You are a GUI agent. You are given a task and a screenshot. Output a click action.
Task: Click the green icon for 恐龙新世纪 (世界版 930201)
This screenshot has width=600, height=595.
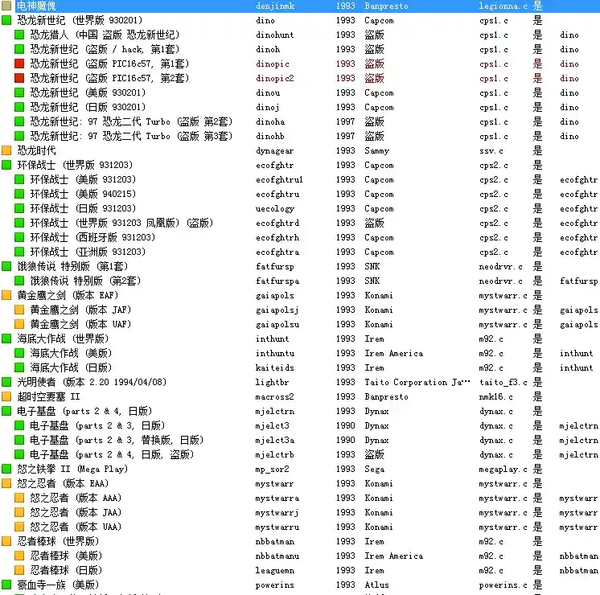[7, 20]
